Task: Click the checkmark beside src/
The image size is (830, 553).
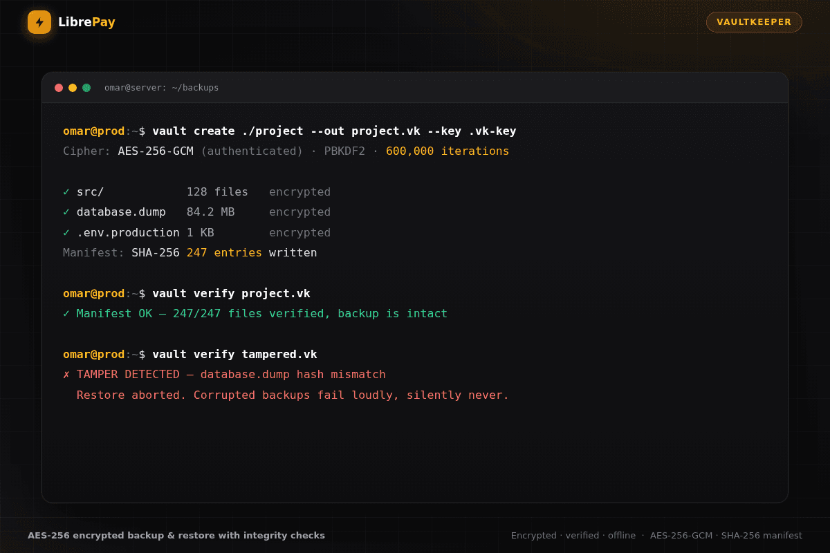Action: 66,191
